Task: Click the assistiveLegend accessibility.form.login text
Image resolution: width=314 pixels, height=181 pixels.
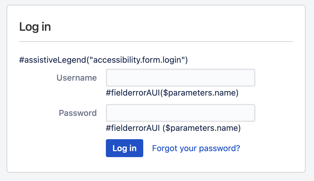Action: (103, 60)
